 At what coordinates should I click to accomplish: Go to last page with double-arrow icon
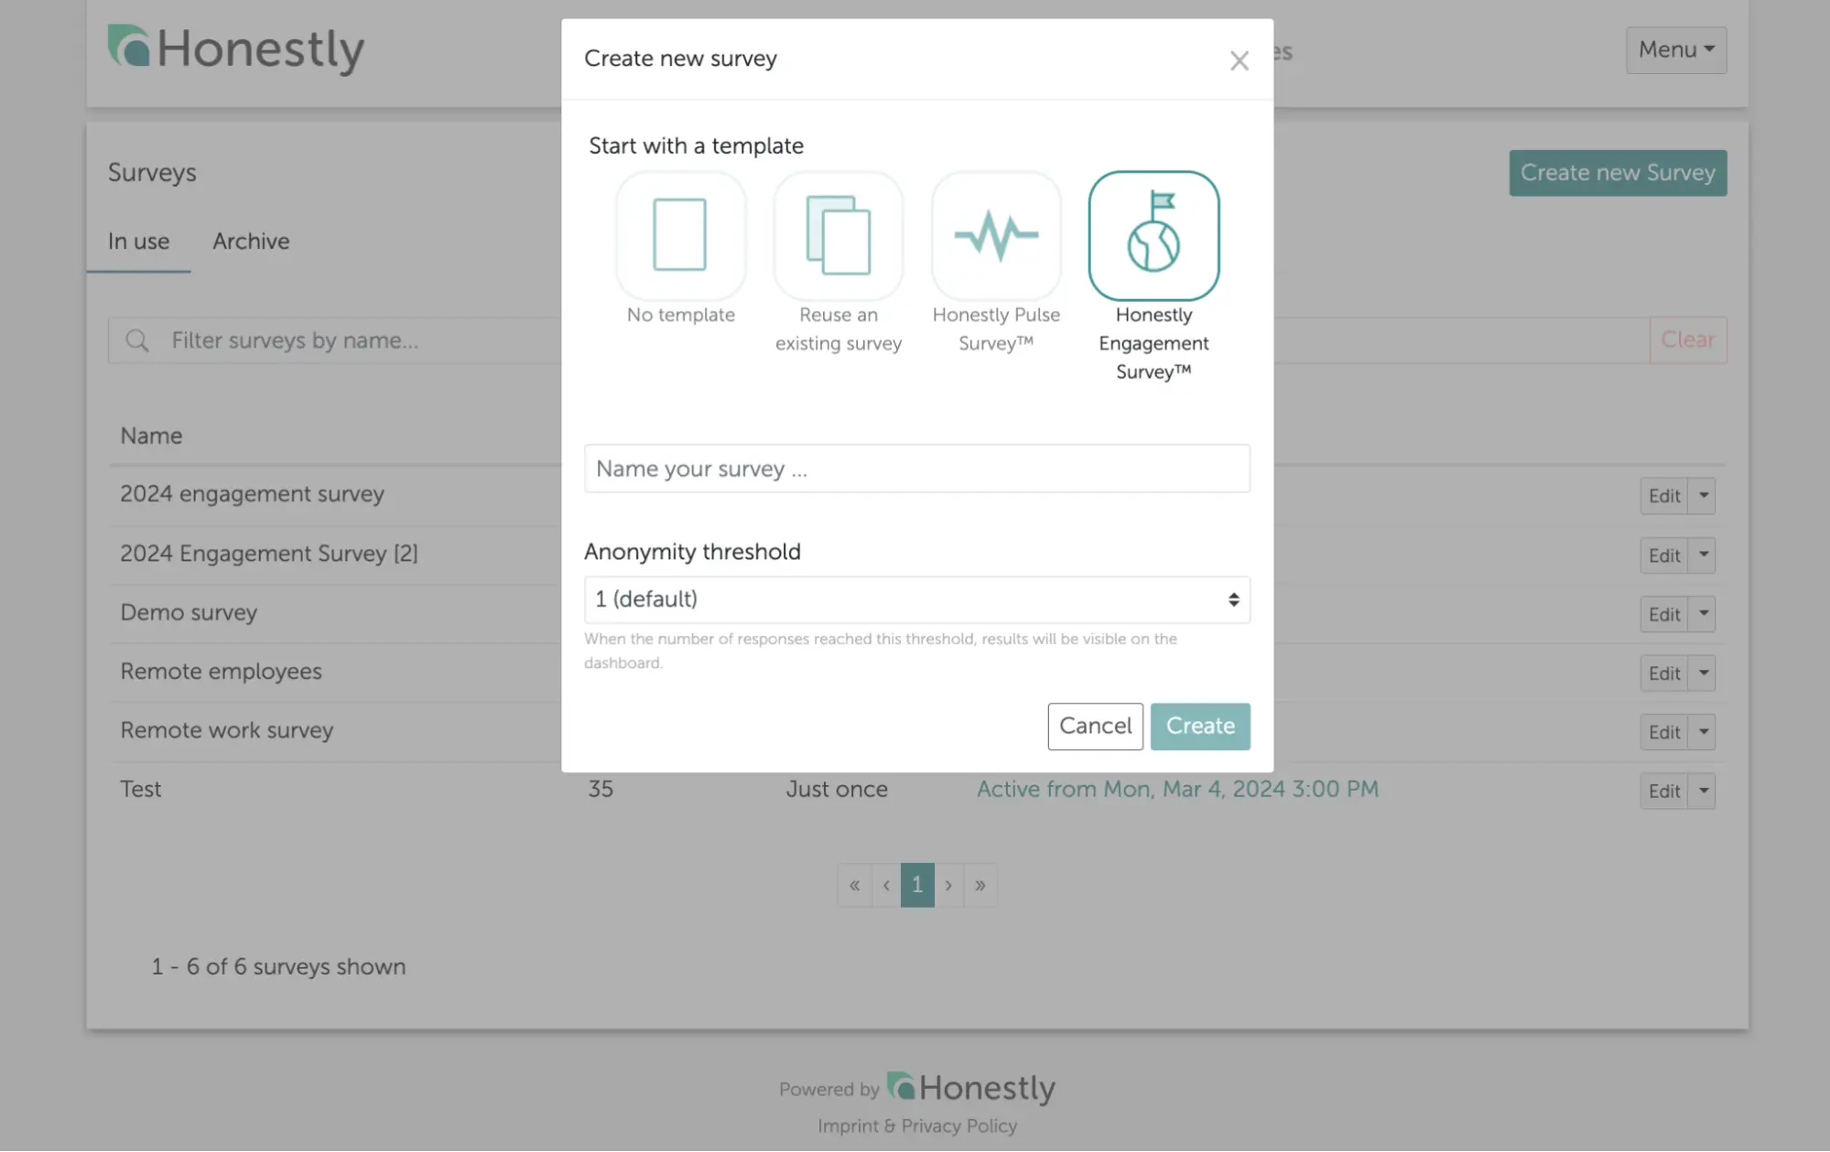(x=980, y=885)
